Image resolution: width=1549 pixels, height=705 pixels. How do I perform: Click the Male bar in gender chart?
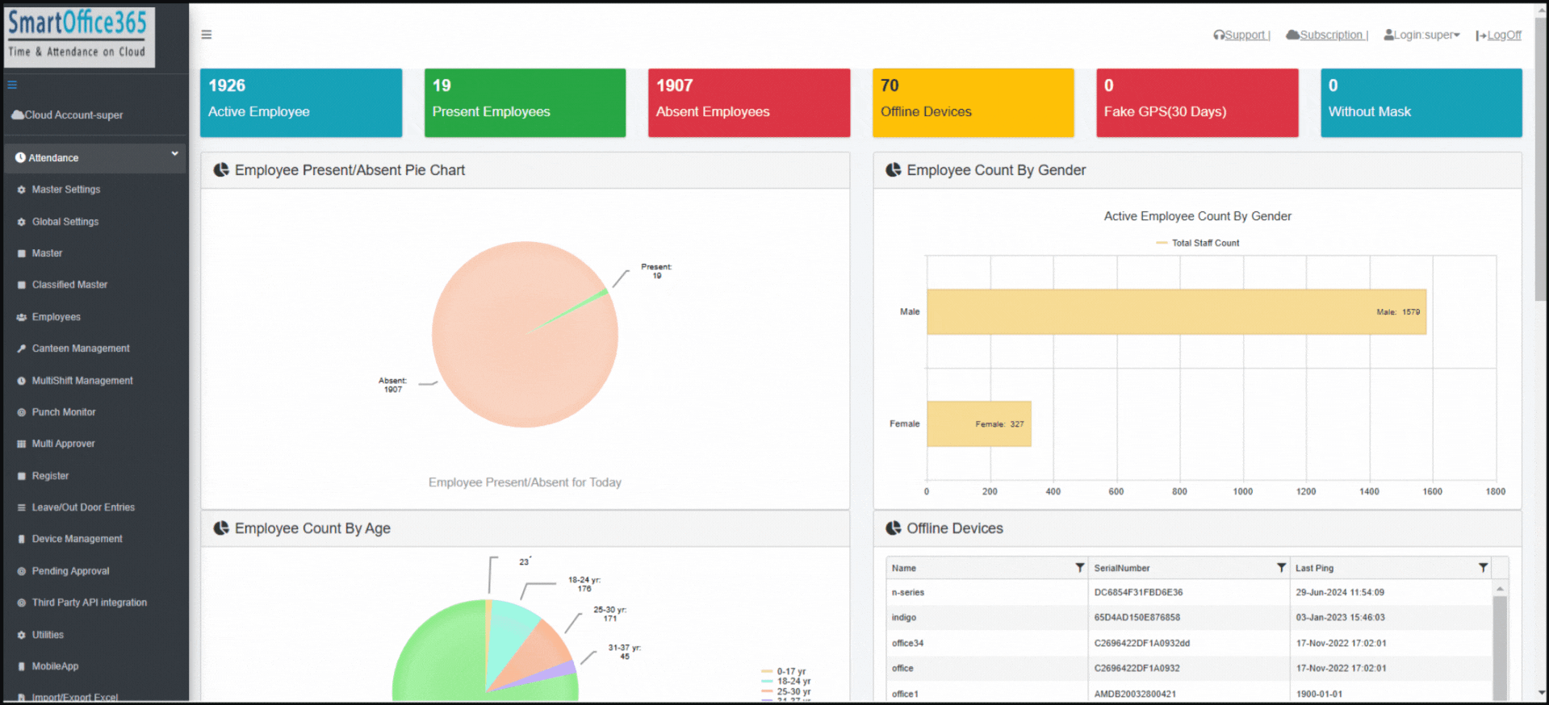[x=1175, y=312]
